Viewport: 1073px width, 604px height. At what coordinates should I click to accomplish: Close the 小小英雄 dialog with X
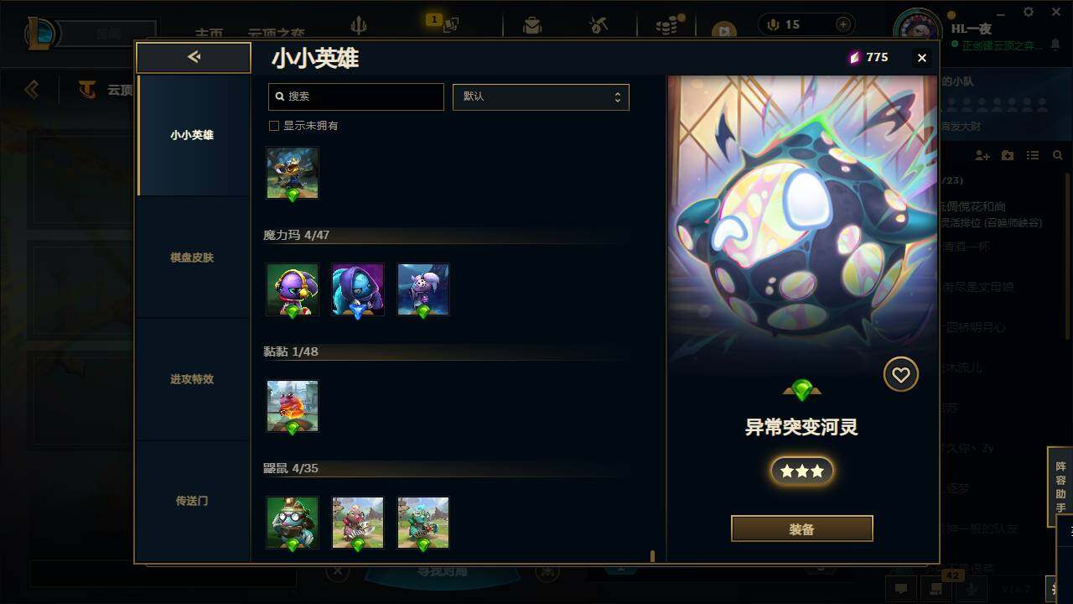922,58
